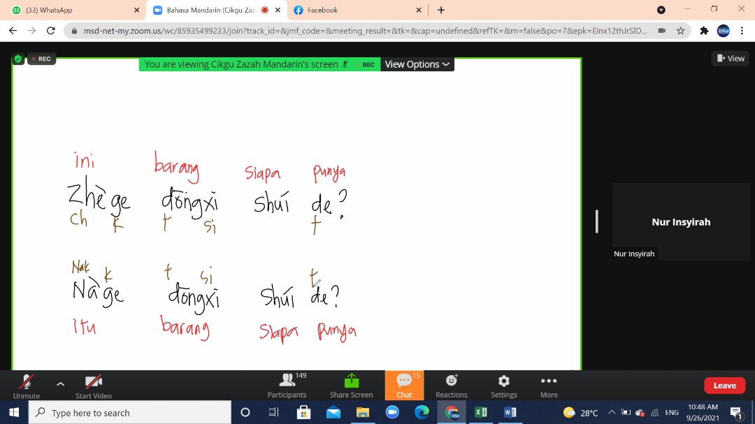This screenshot has height=424, width=755.
Task: Open the Chat panel
Action: [x=404, y=381]
